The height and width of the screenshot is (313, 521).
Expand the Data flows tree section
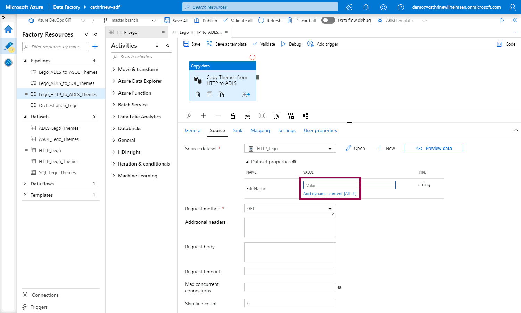point(42,184)
